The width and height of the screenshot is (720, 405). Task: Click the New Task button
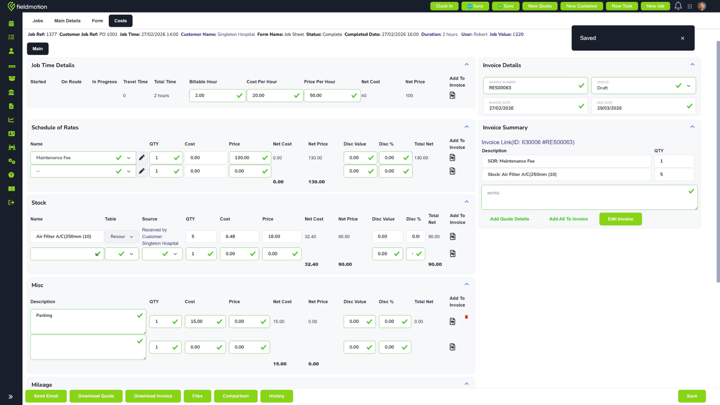pos(622,6)
